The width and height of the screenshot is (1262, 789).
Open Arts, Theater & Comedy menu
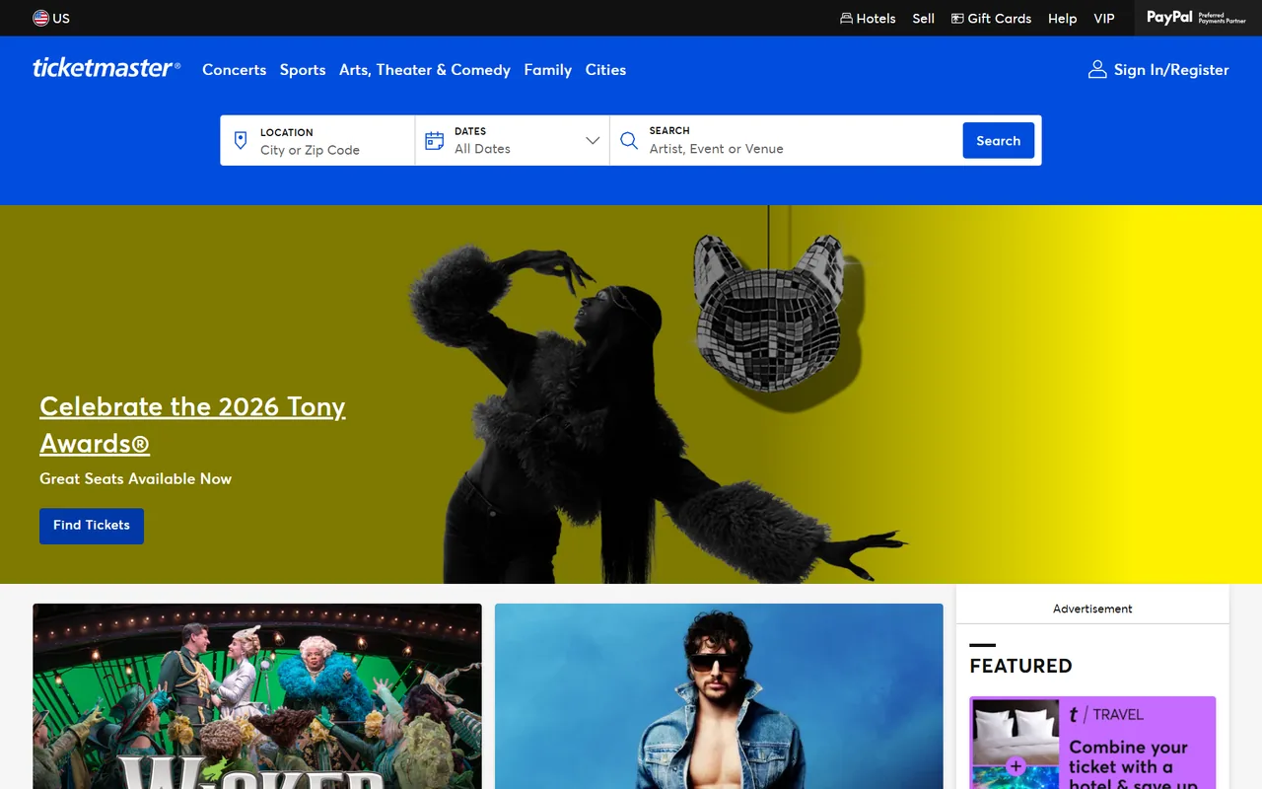coord(425,70)
